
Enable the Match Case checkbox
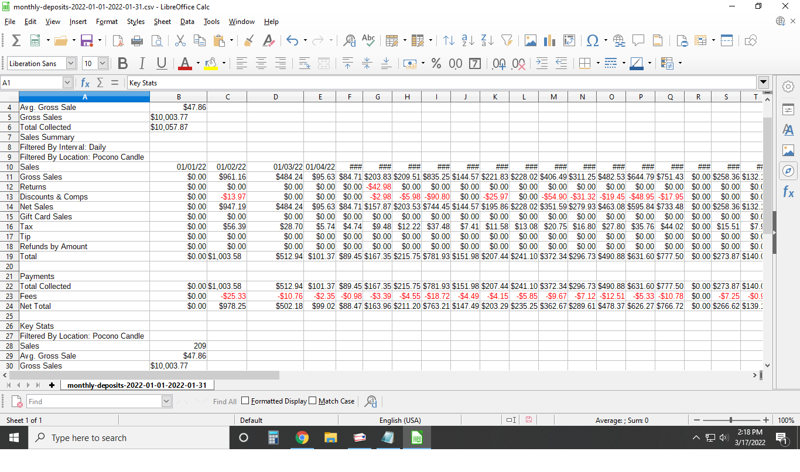click(x=313, y=401)
